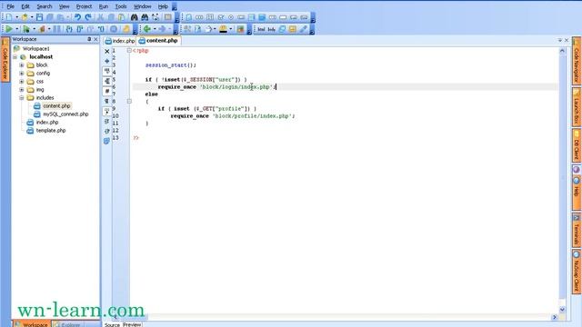The image size is (582, 327).
Task: Expand the 'css' folder in workspace tree
Action: coord(22,81)
